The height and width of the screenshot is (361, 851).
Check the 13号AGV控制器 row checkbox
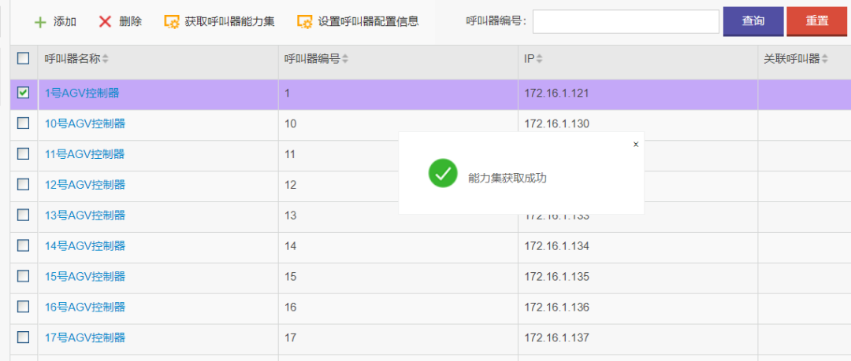(x=24, y=215)
